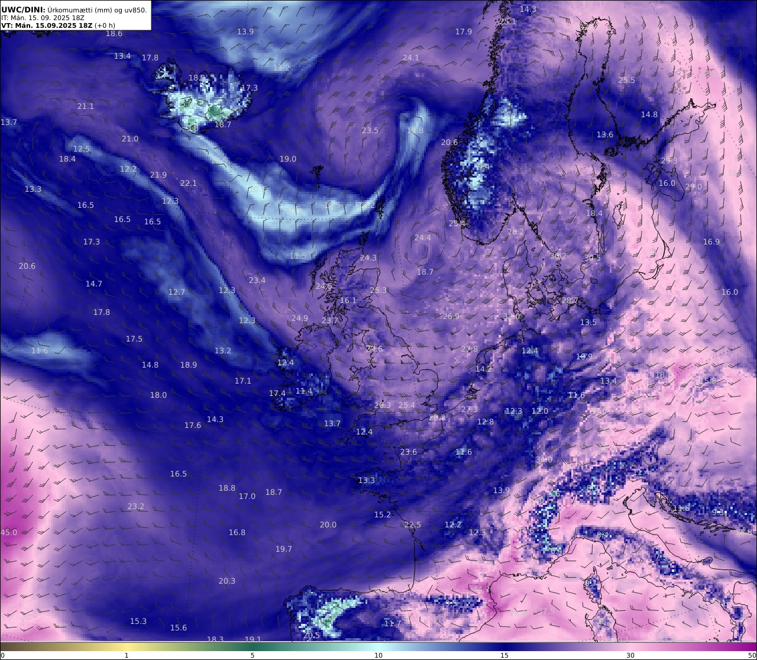Screen dimensions: 757x660
Task: Click the 17.6 value label
Action: (x=192, y=426)
